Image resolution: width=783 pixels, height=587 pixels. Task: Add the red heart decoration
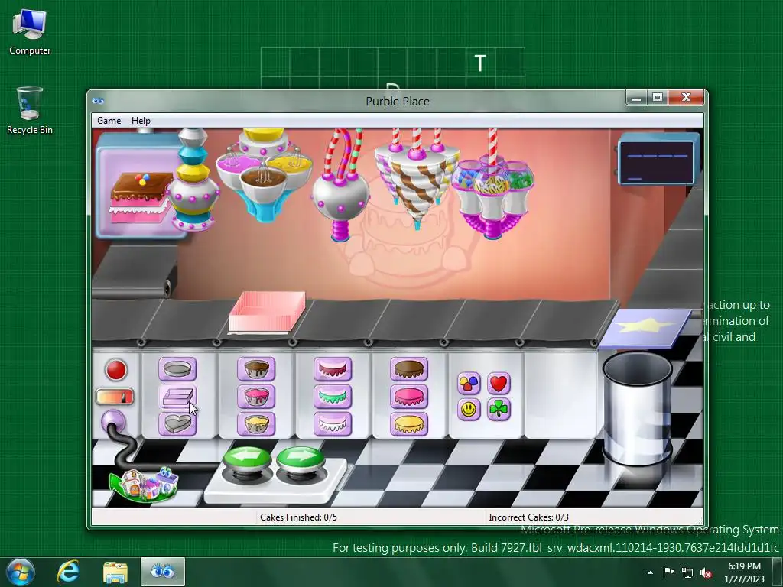499,384
